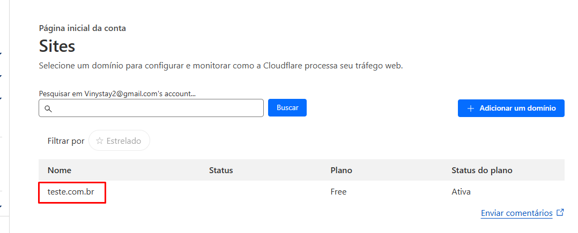Click the Free plan cell
The height and width of the screenshot is (233, 578).
pyautogui.click(x=338, y=191)
